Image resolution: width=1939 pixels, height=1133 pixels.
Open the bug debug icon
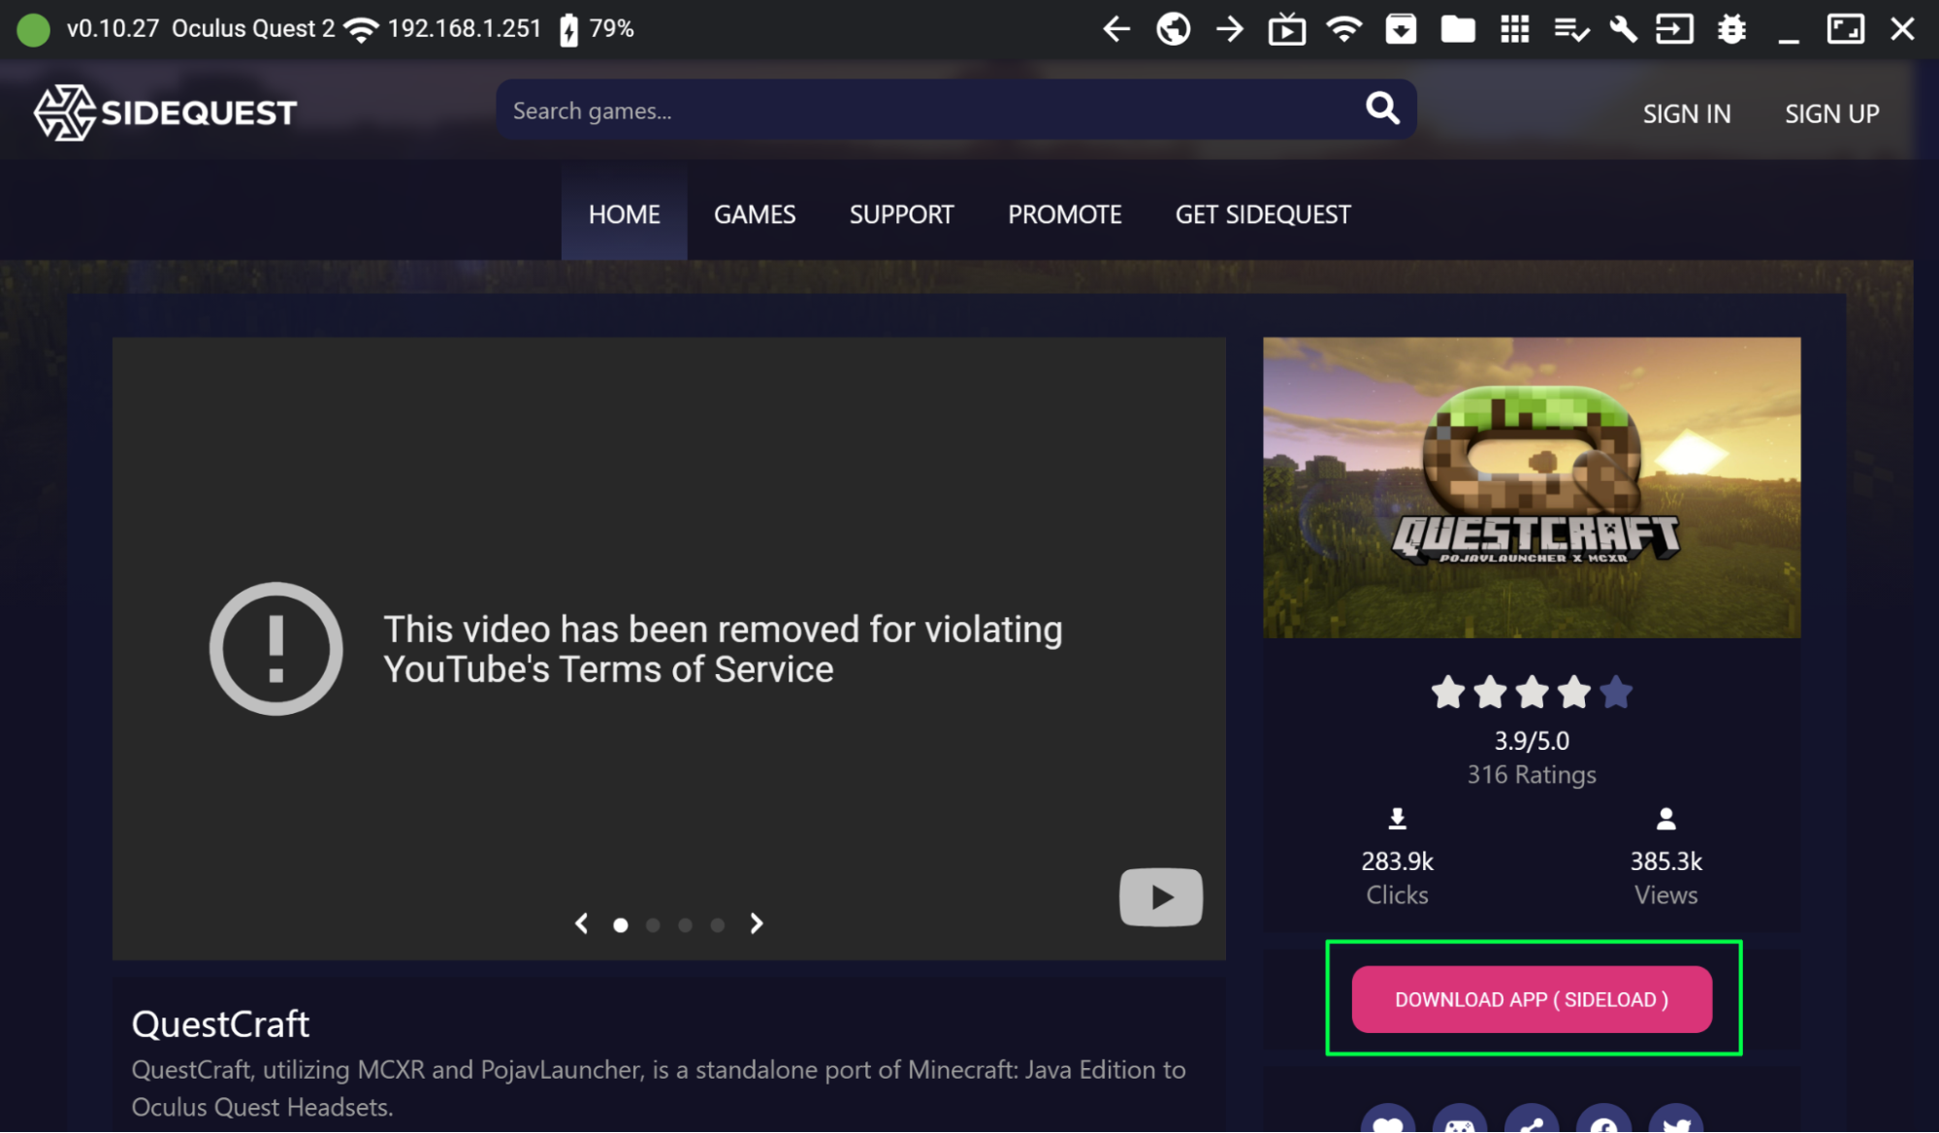1731,29
